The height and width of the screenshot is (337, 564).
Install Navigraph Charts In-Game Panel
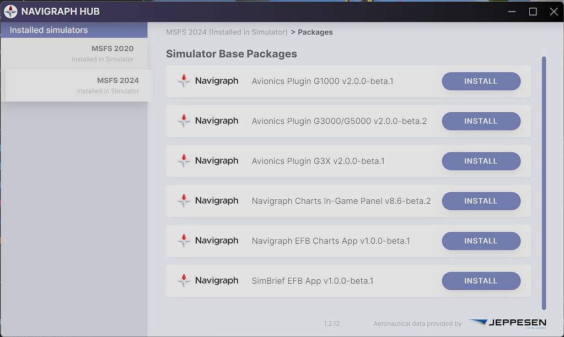click(x=480, y=200)
